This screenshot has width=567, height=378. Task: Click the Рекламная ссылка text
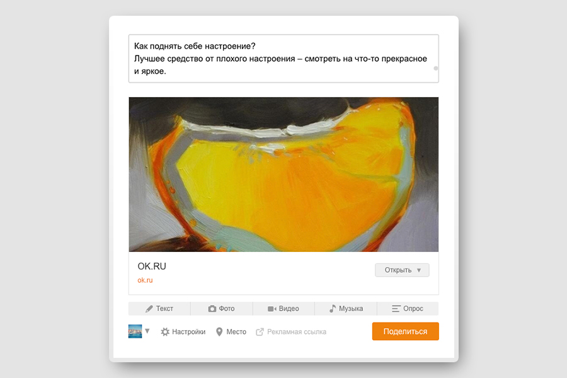(297, 332)
